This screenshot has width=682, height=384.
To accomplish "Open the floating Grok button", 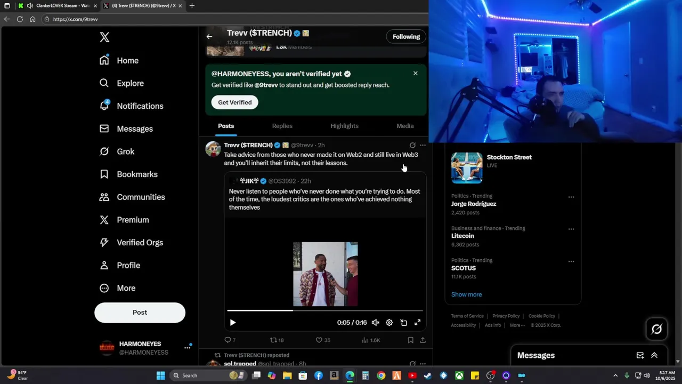I will click(x=656, y=329).
